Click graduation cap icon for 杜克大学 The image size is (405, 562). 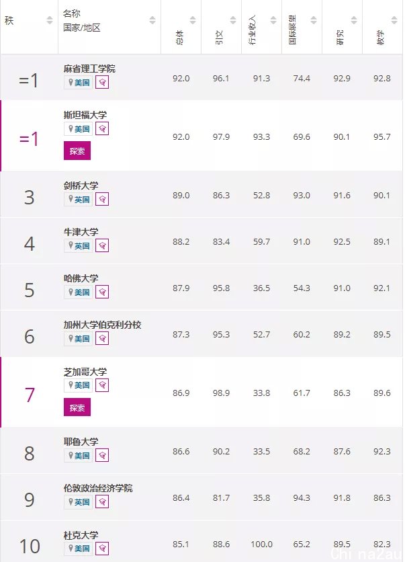[x=102, y=549]
